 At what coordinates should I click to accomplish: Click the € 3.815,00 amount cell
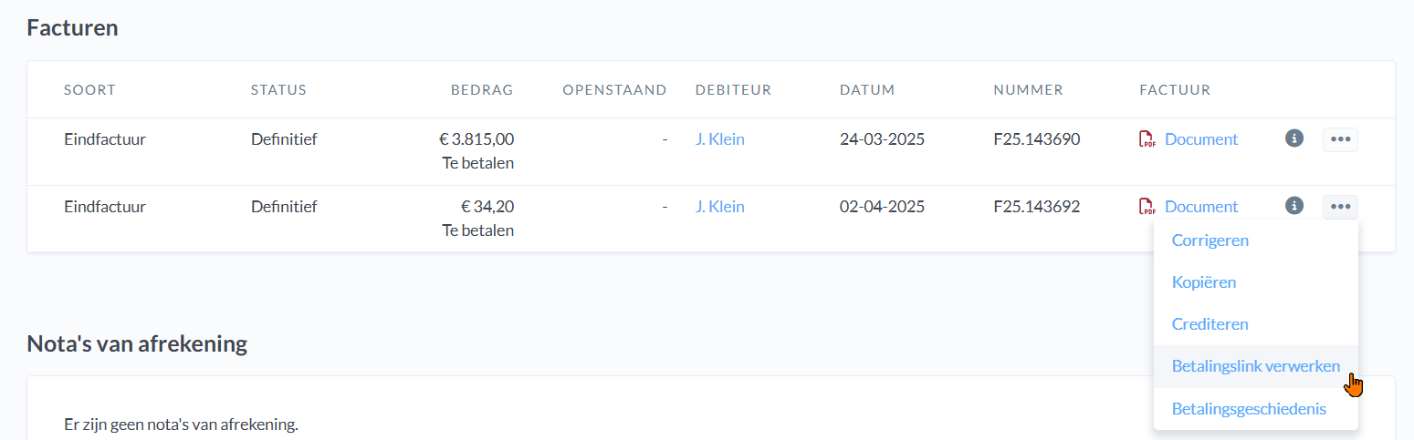[x=476, y=139]
